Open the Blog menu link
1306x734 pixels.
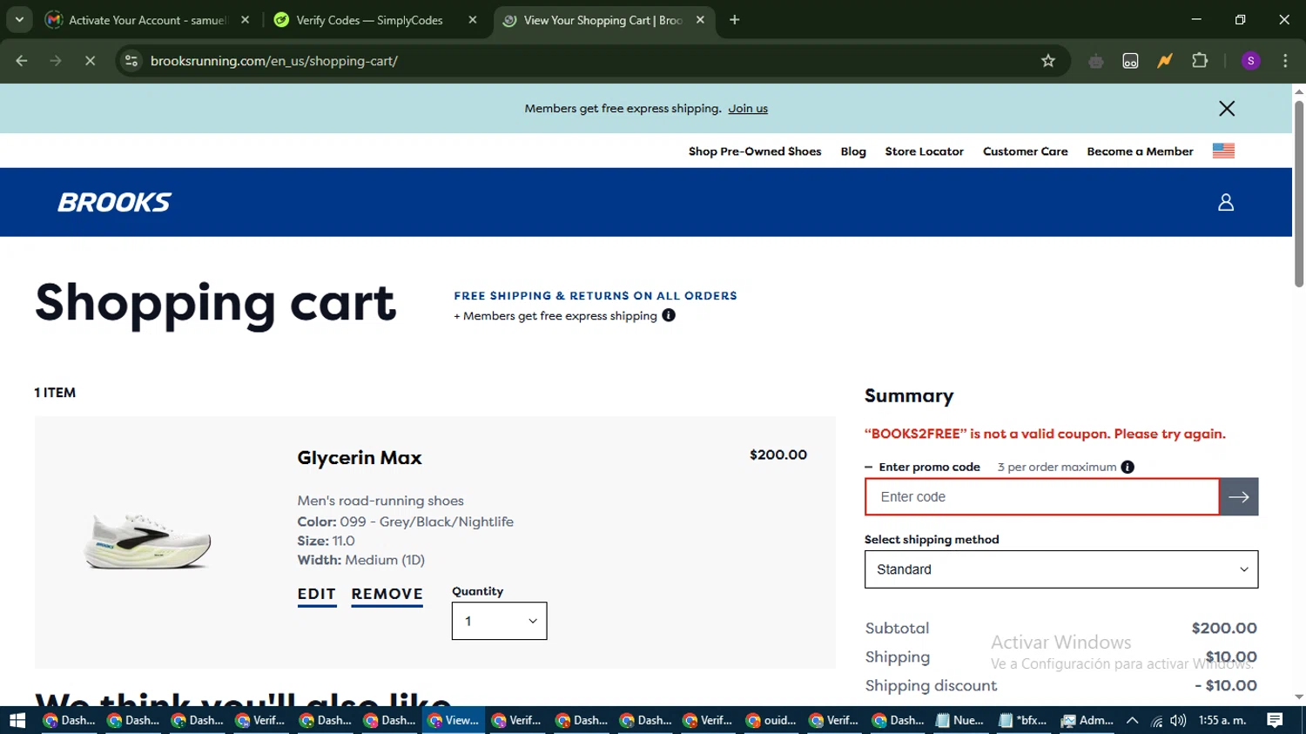coord(853,151)
